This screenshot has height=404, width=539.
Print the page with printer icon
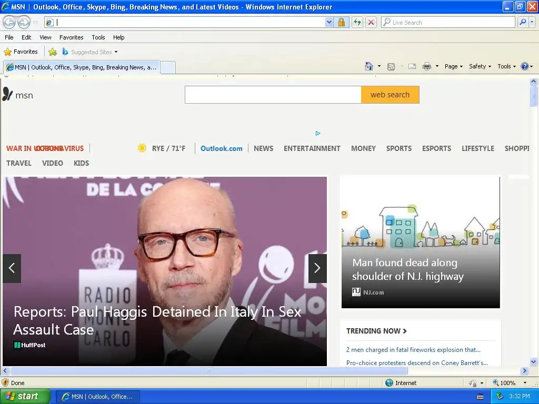tap(426, 66)
